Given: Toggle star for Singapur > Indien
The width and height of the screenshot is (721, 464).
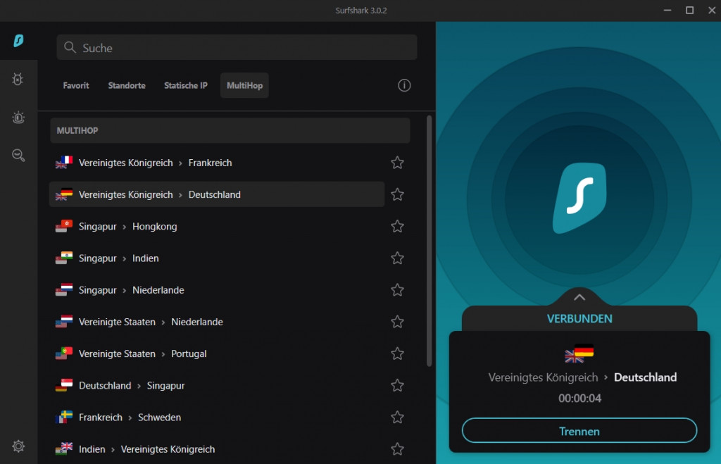Looking at the screenshot, I should (397, 258).
